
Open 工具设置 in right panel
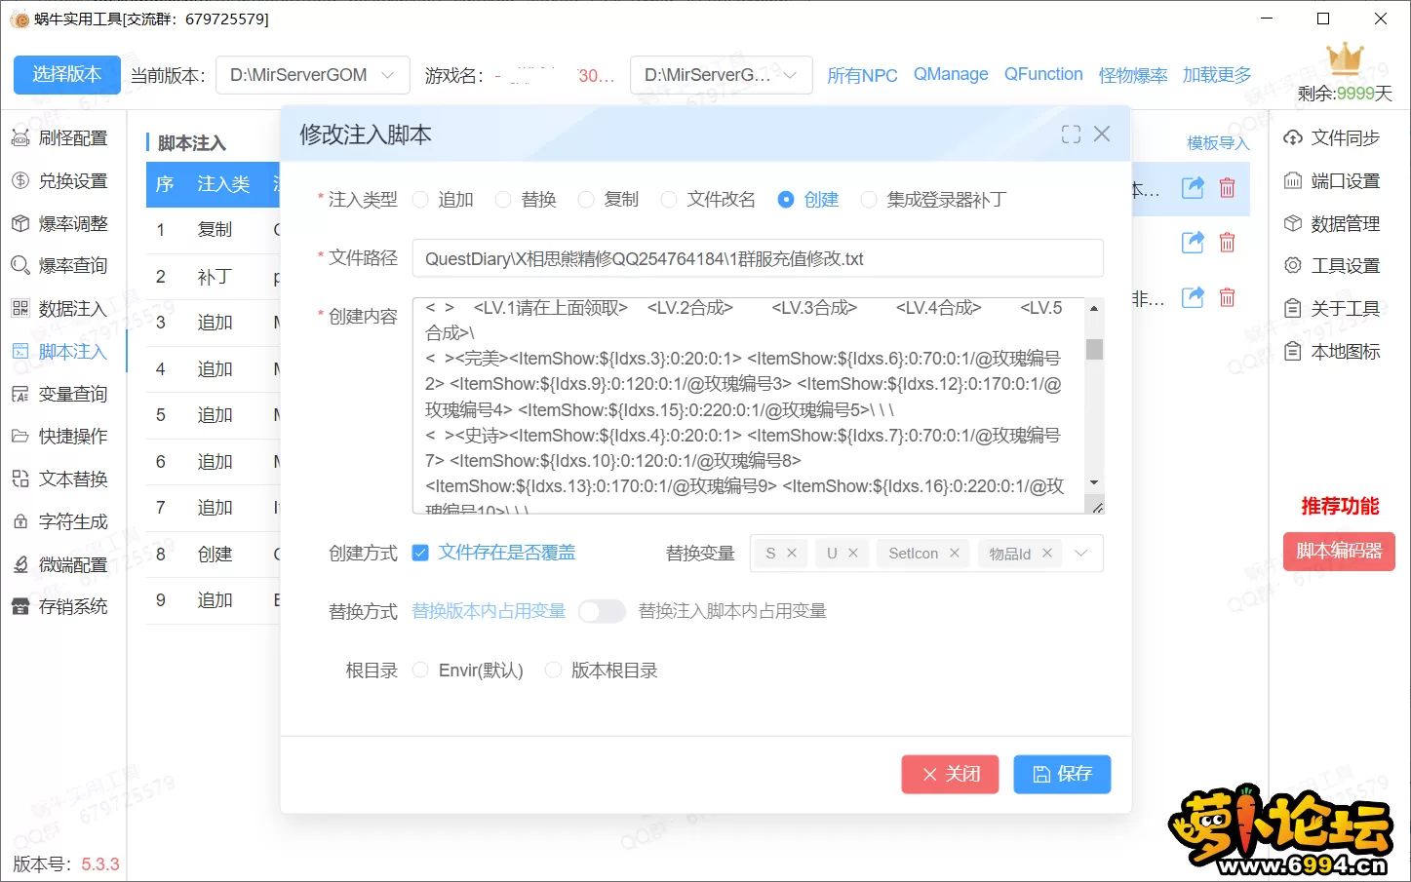coord(1332,266)
